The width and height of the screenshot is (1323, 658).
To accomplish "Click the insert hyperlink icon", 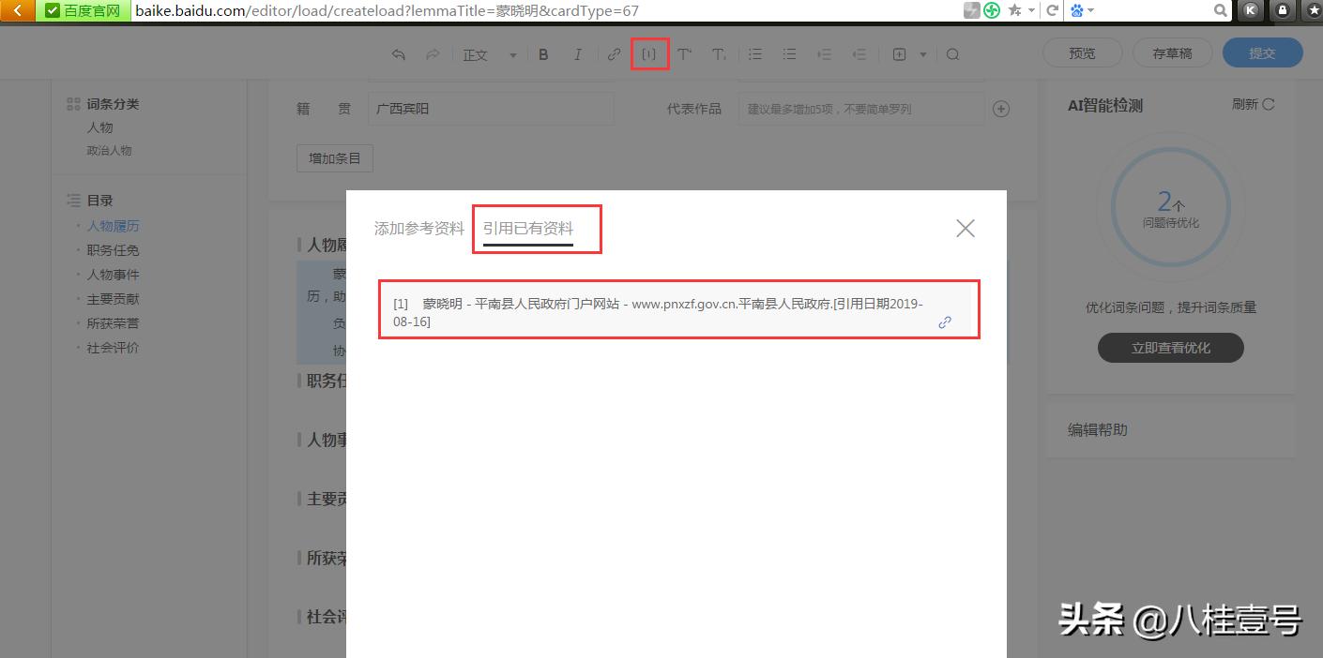I will pos(614,53).
